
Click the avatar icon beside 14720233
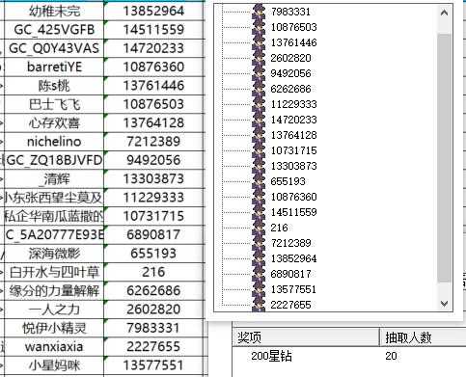click(x=259, y=120)
